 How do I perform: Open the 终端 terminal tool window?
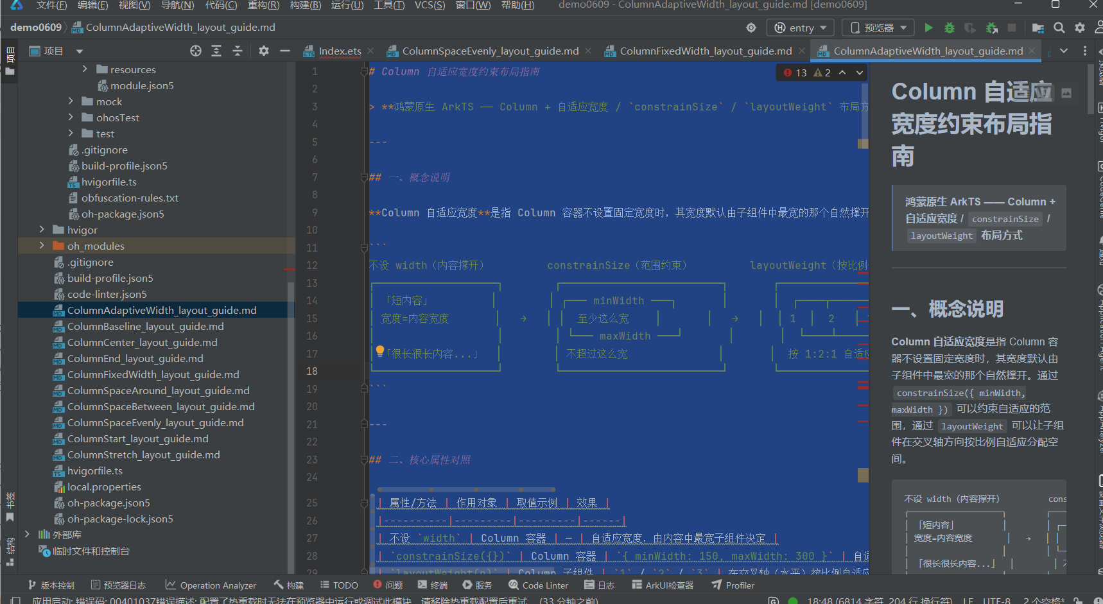(x=433, y=585)
